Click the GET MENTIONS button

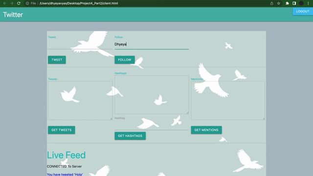(x=206, y=130)
